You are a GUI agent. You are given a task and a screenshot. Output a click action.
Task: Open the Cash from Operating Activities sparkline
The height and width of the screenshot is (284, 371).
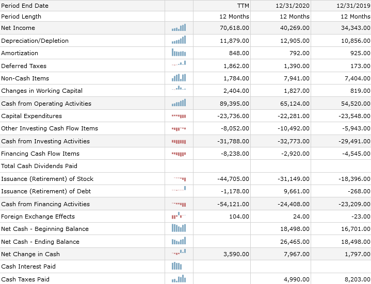pos(179,104)
